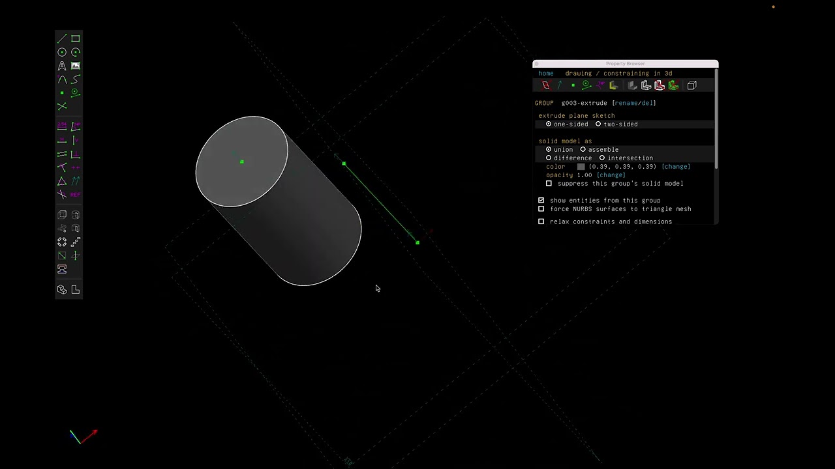Apply equal length constraint

pos(62,181)
